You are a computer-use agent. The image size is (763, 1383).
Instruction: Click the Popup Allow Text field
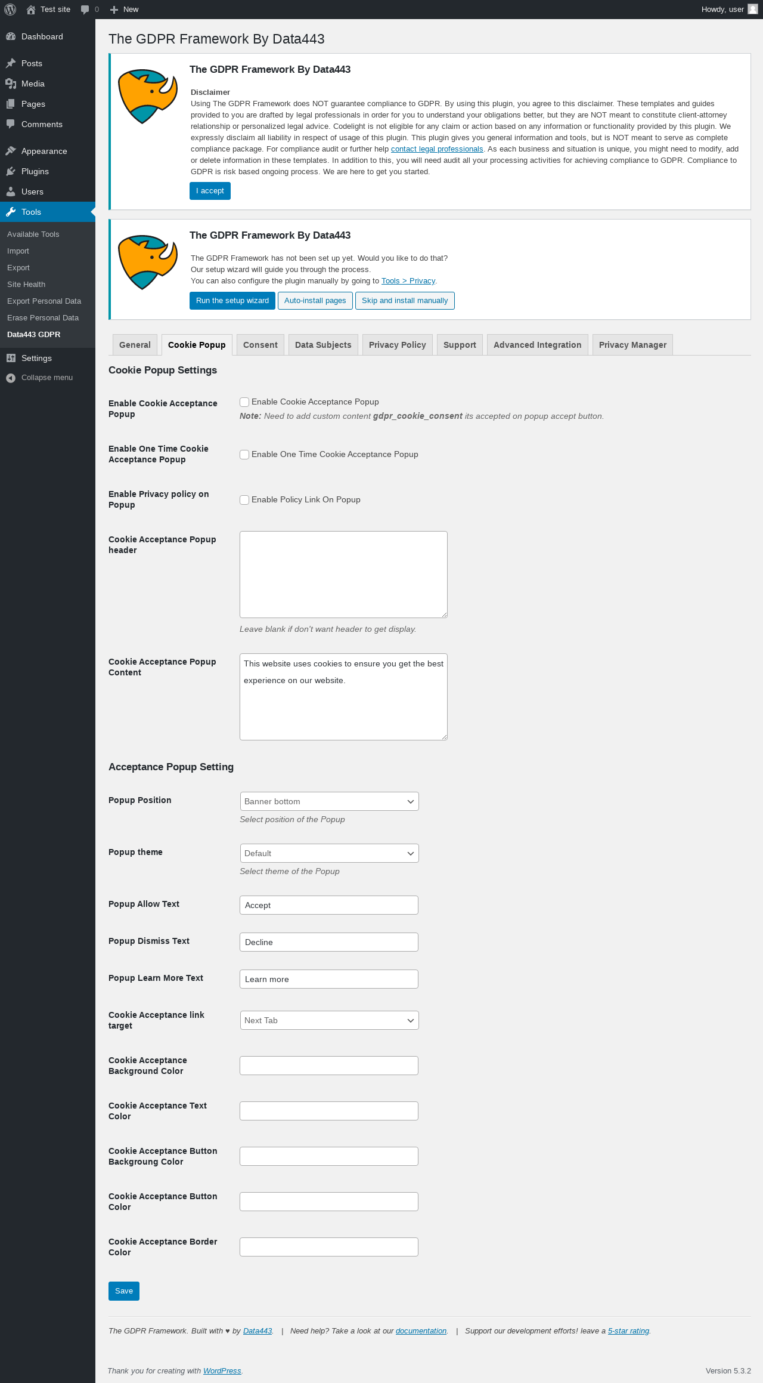329,905
